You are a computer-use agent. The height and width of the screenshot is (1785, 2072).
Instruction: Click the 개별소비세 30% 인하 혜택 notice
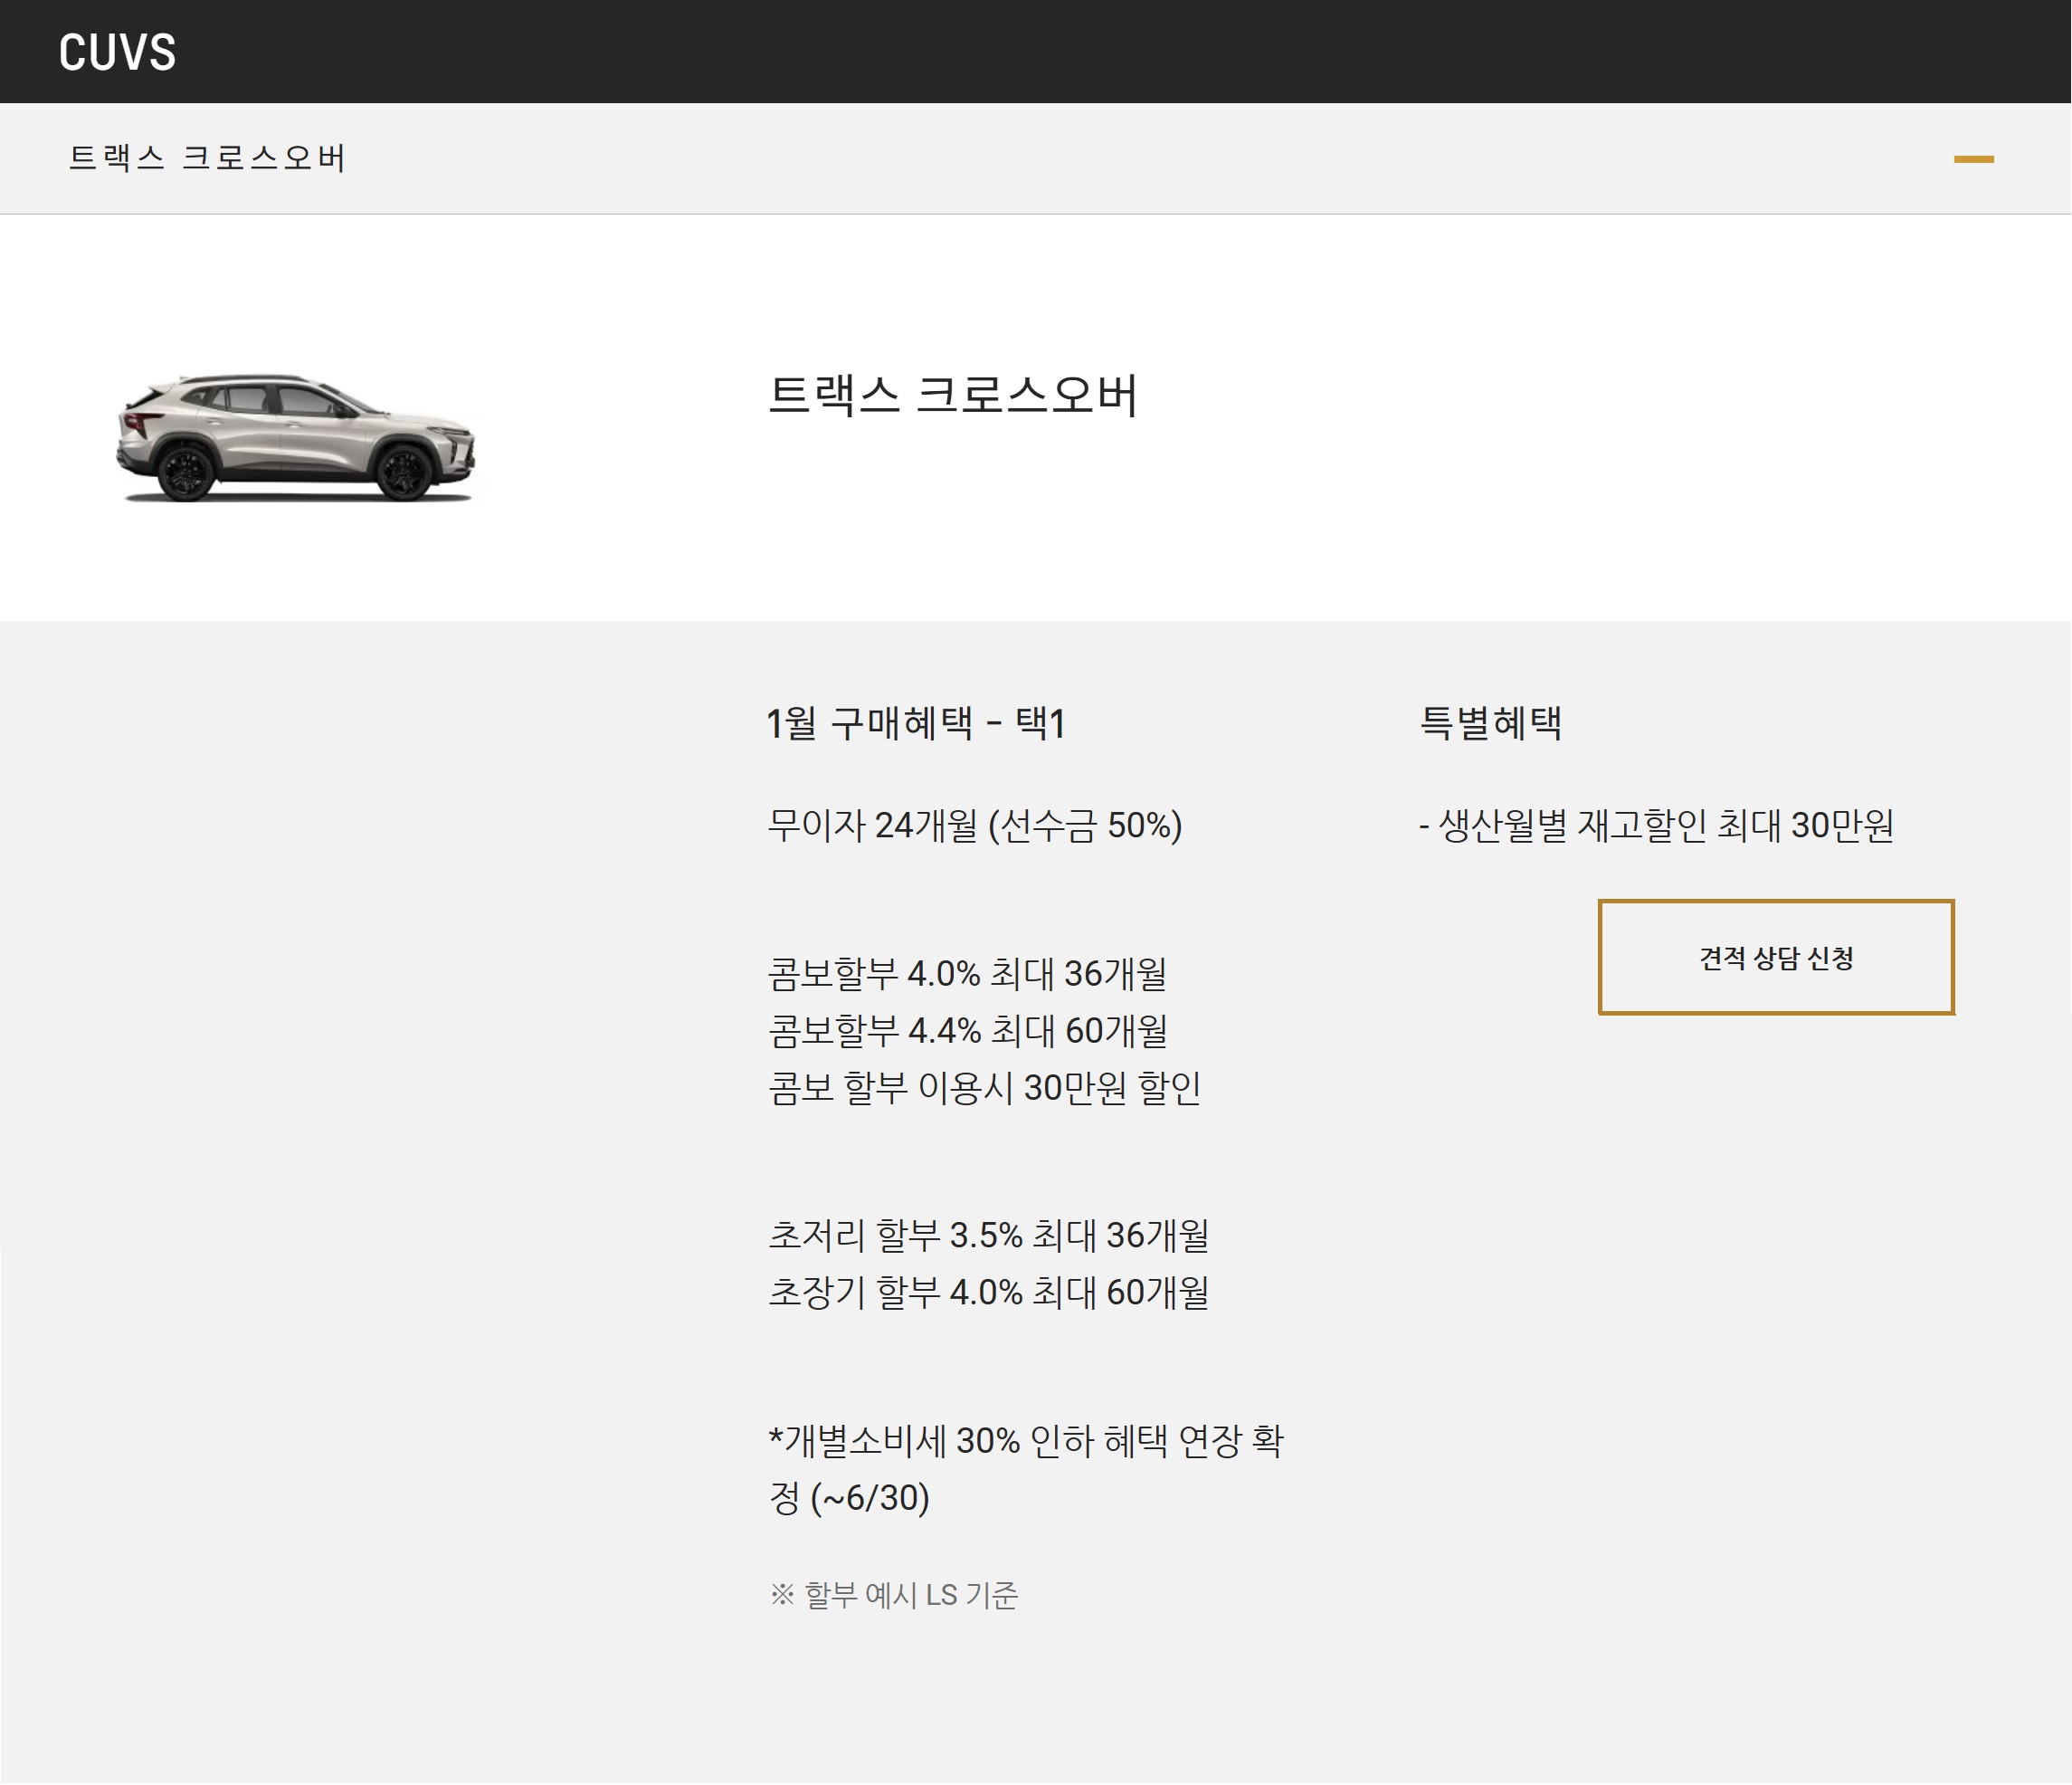1025,1442
